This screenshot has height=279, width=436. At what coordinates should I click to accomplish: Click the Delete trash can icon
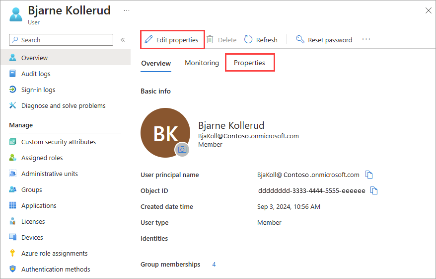pyautogui.click(x=210, y=40)
